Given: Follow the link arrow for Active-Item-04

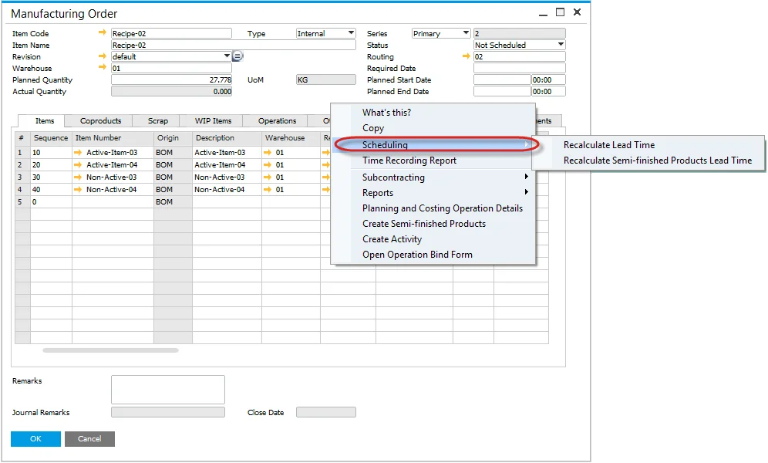Looking at the screenshot, I should pyautogui.click(x=77, y=165).
